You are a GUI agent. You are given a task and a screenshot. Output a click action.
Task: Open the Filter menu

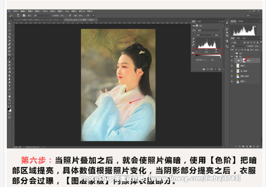pos(60,11)
